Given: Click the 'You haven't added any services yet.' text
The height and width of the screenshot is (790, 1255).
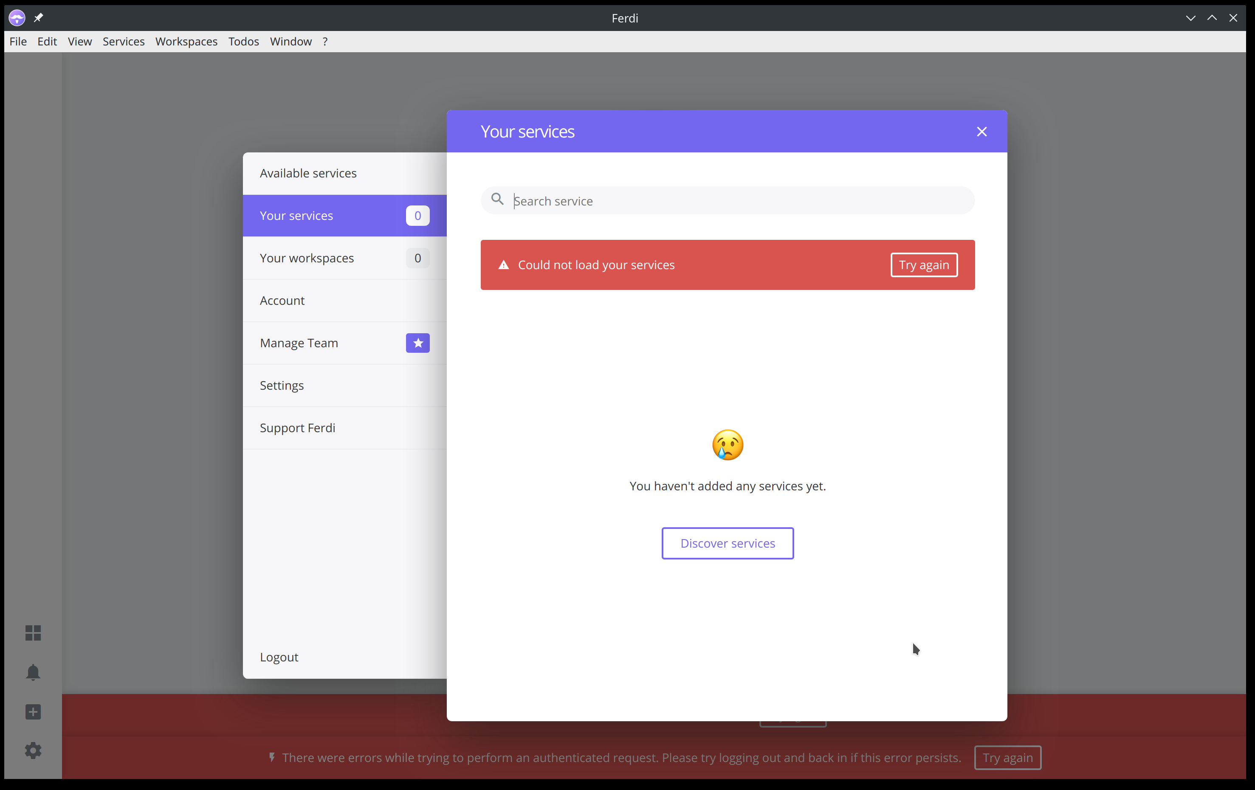Looking at the screenshot, I should pyautogui.click(x=728, y=486).
